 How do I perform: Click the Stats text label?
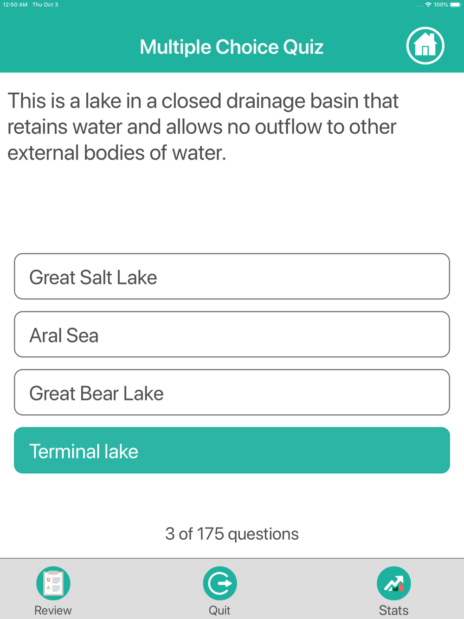coord(393,610)
